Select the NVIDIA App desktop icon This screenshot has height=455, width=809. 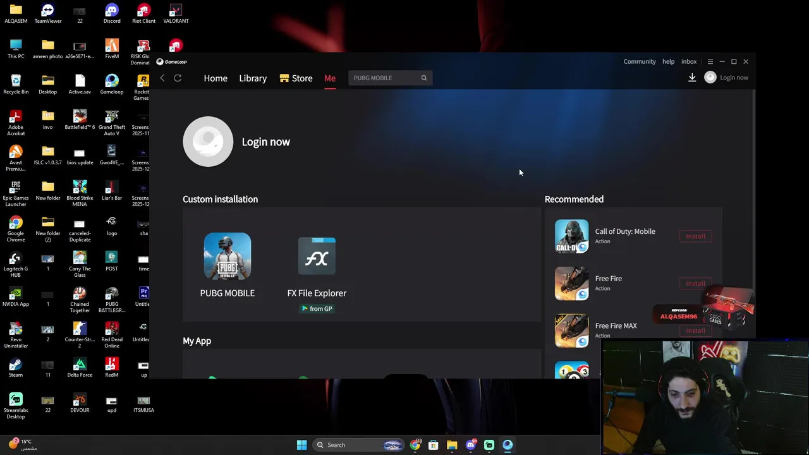point(16,297)
